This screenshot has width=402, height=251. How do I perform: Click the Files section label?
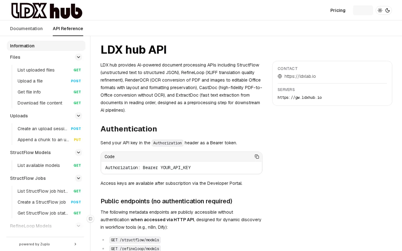15,57
